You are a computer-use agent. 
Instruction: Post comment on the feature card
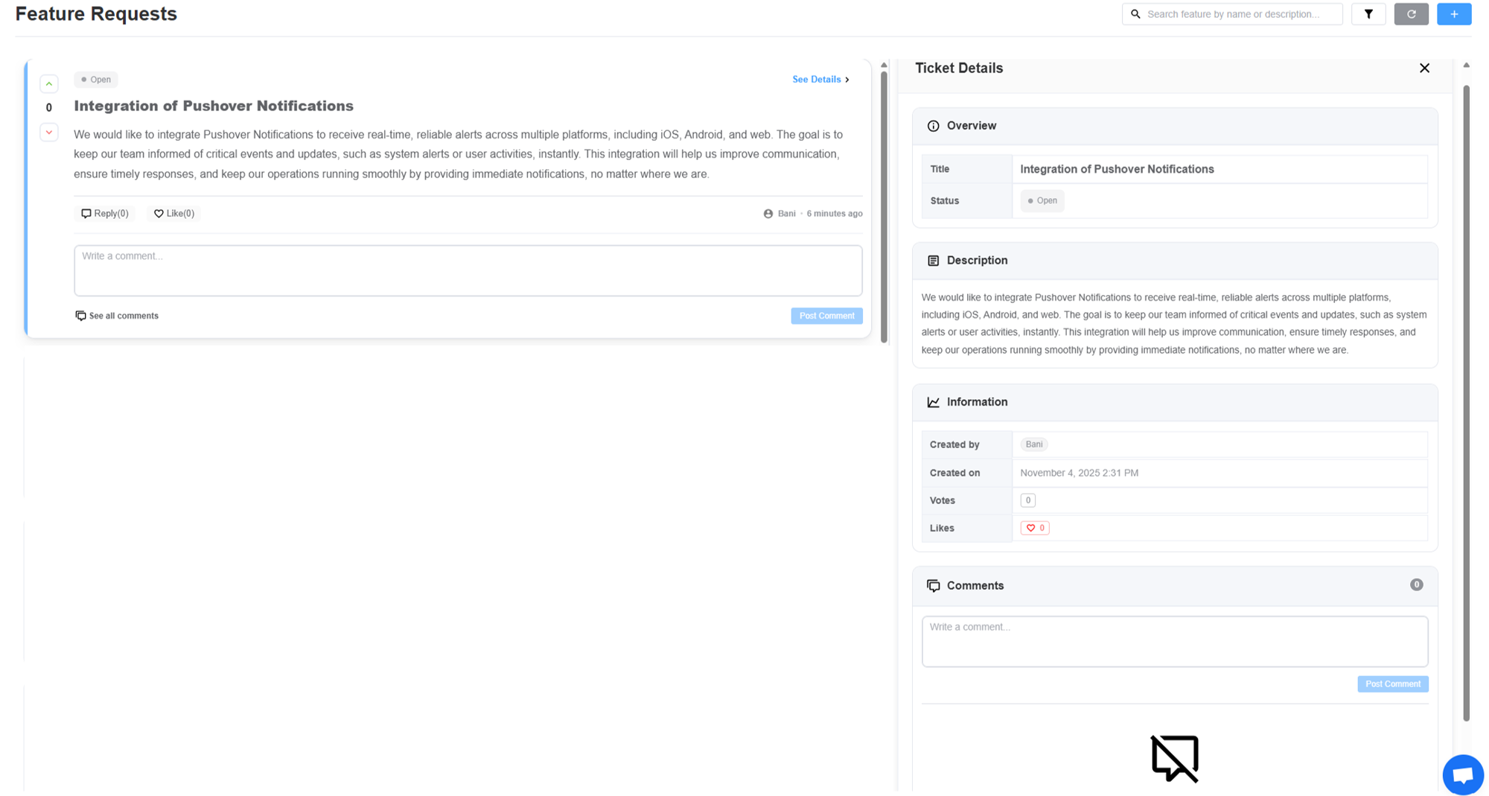point(826,316)
